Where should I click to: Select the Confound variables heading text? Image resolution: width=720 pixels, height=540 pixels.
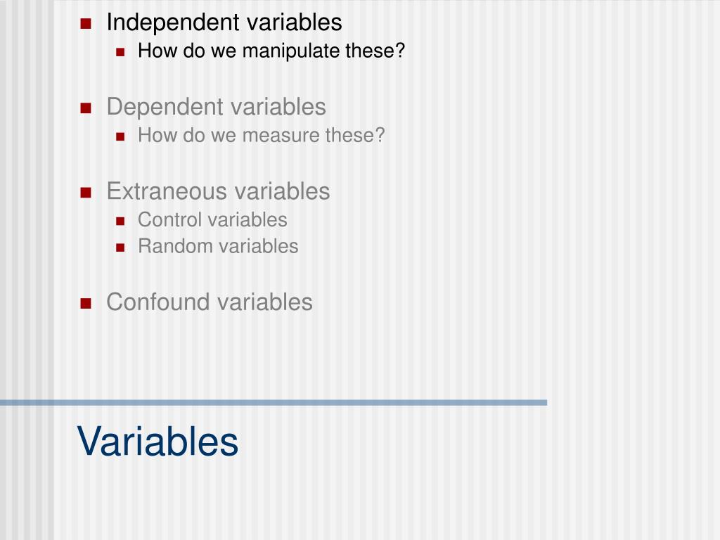(210, 302)
